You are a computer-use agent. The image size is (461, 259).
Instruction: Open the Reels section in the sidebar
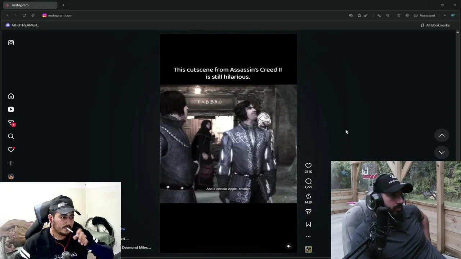click(11, 109)
